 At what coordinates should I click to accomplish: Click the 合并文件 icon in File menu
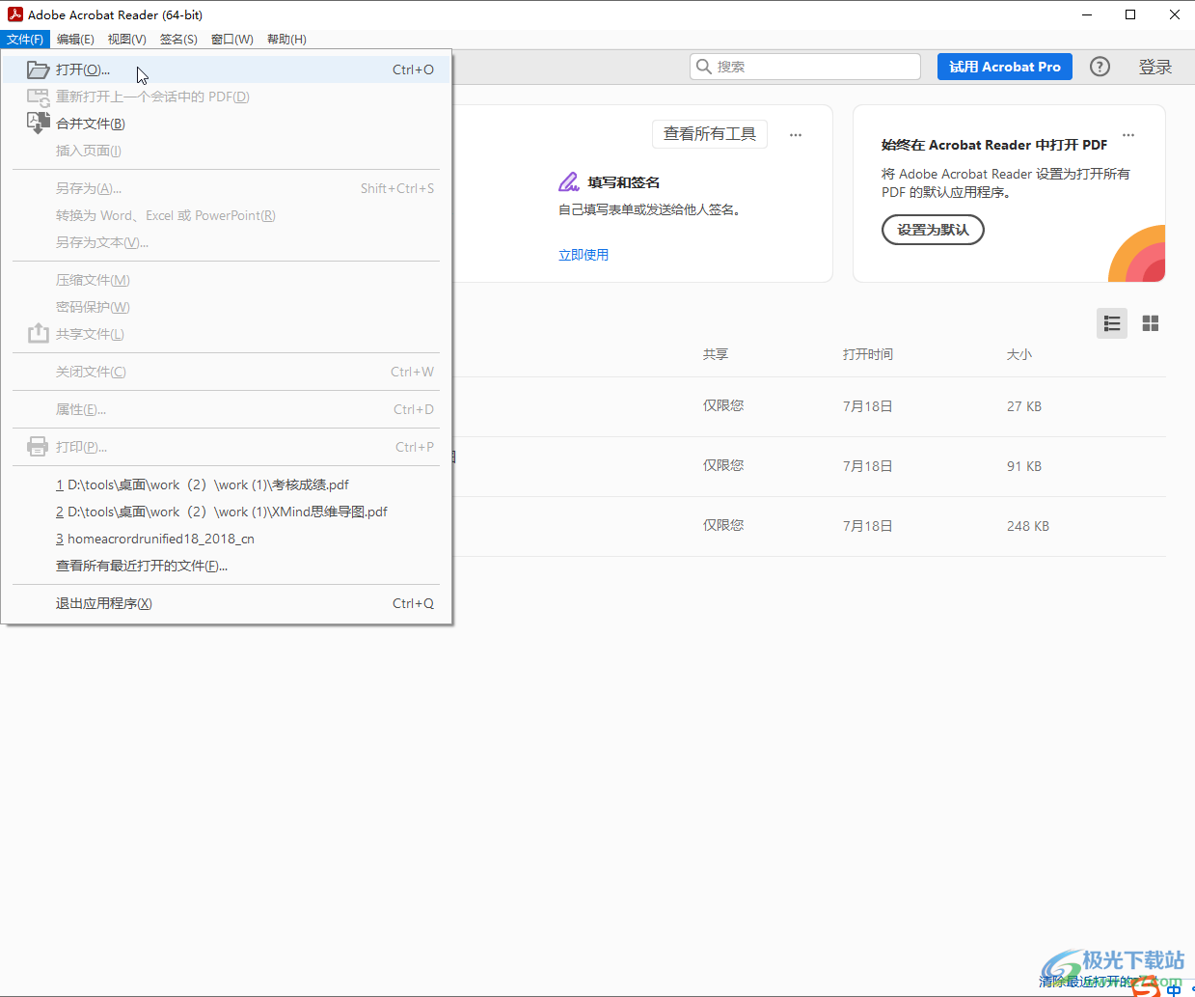click(38, 123)
